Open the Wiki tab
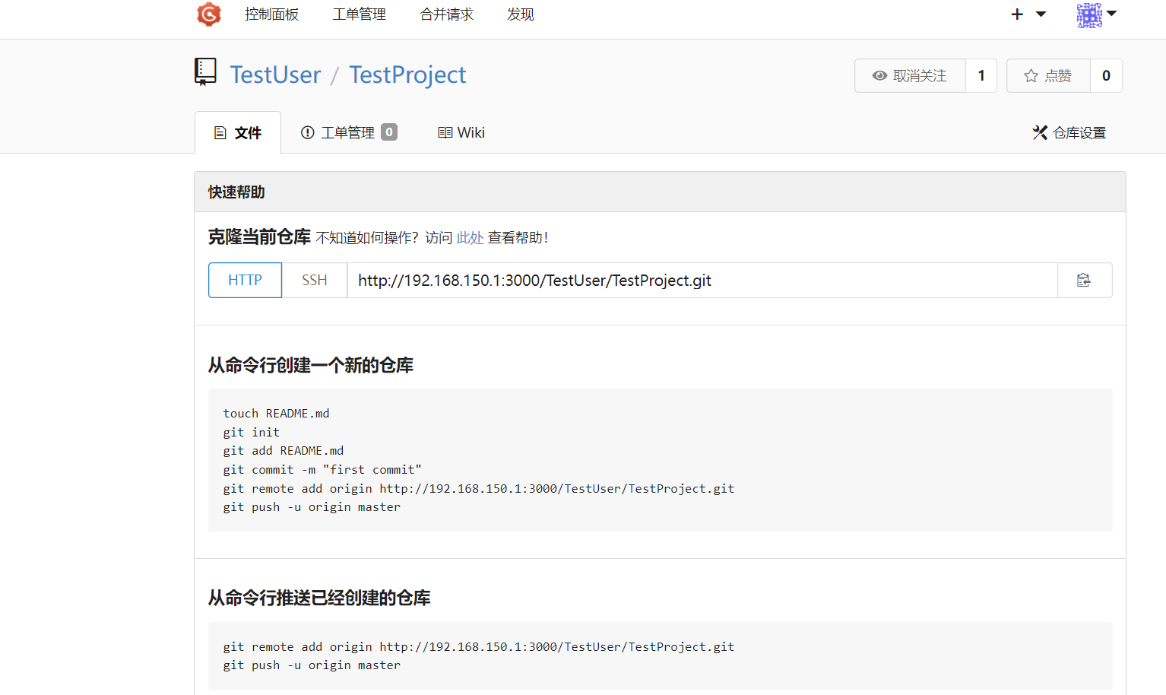This screenshot has width=1166, height=695. [x=461, y=132]
